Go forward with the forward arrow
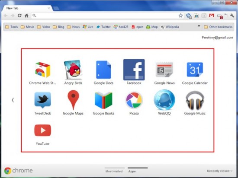 point(13,16)
